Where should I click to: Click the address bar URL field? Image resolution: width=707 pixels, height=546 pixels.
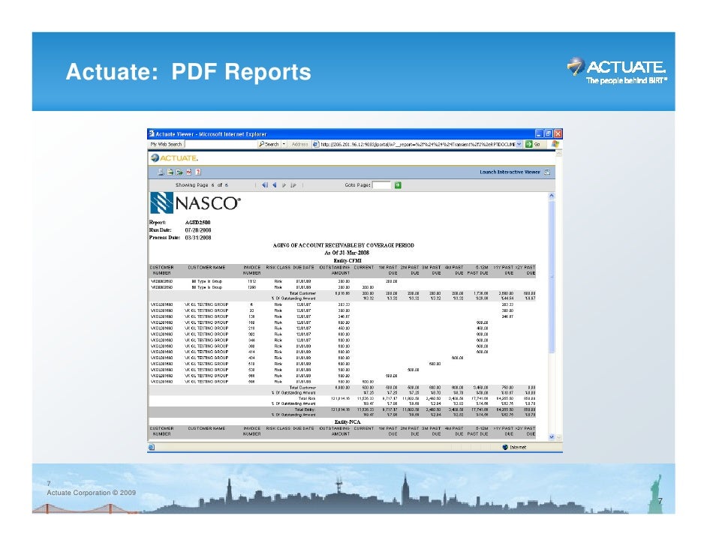tap(417, 144)
